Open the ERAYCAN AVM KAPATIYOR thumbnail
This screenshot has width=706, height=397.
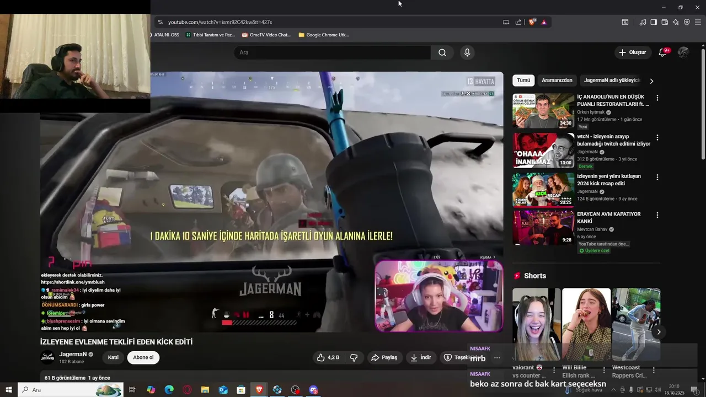coord(543,228)
